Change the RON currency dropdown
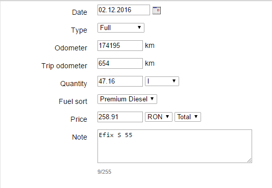 pyautogui.click(x=159, y=117)
